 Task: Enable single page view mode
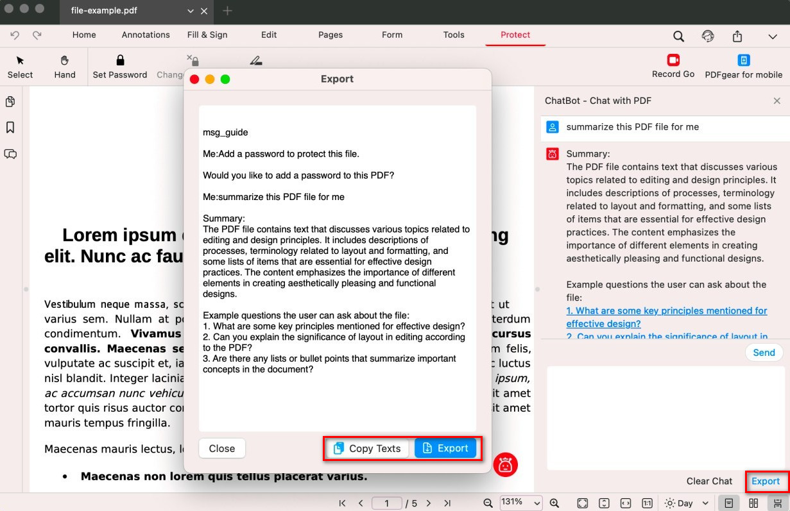728,503
